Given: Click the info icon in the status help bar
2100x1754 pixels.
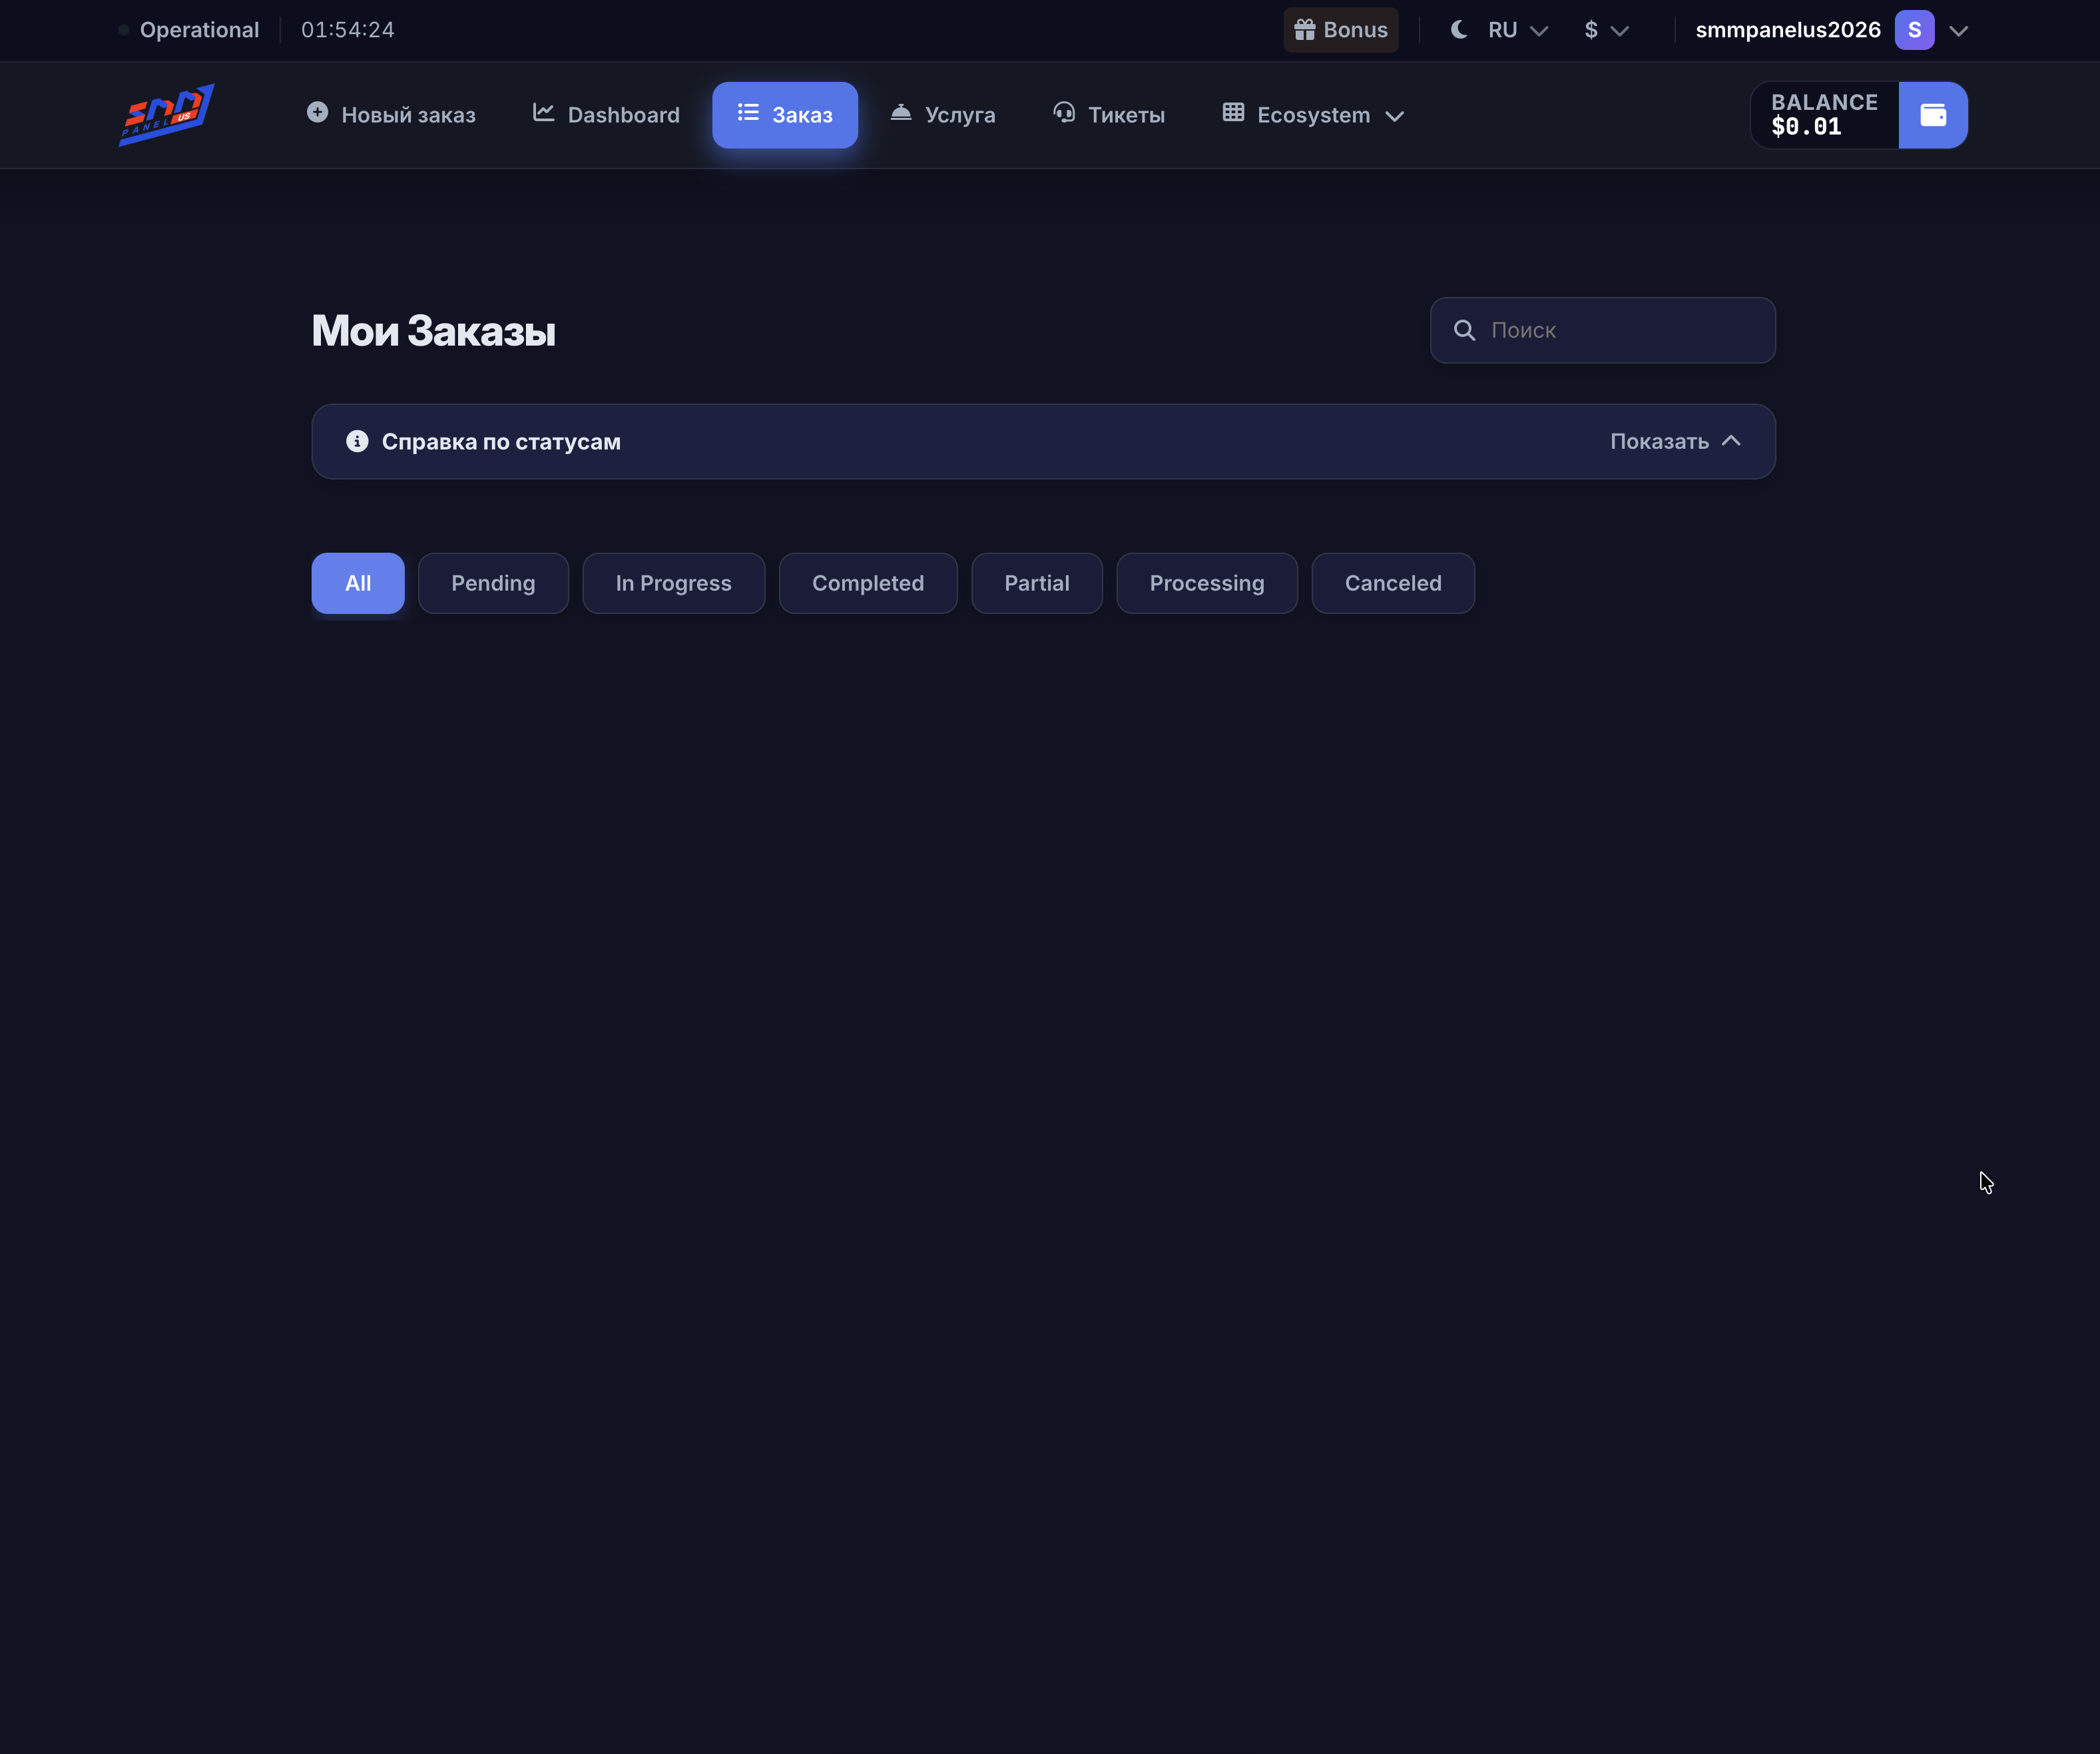Looking at the screenshot, I should [357, 441].
